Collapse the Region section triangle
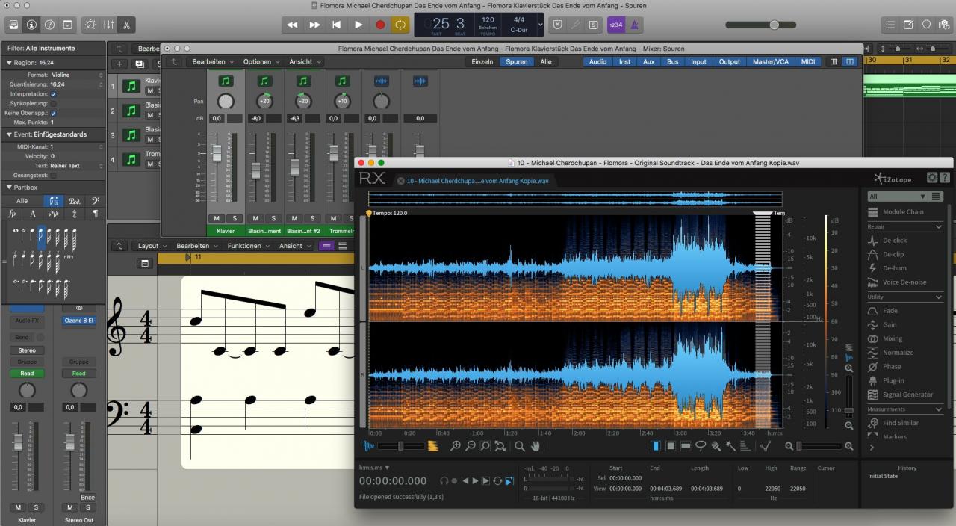Image resolution: width=956 pixels, height=526 pixels. click(8, 63)
